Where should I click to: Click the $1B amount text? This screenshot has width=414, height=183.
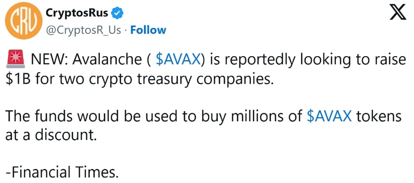click(18, 79)
